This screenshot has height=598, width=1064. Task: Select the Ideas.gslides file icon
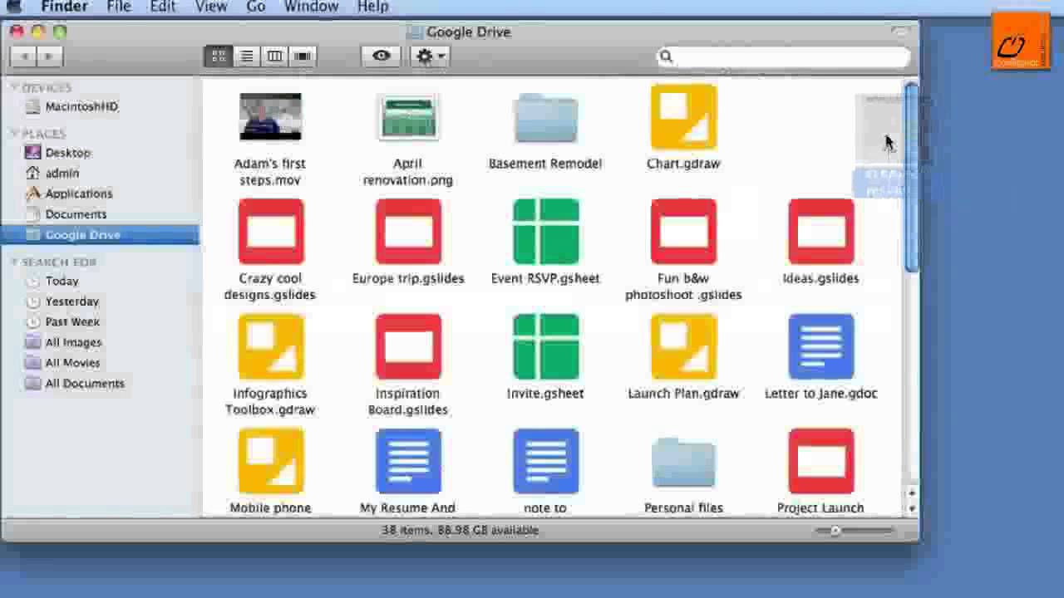coord(821,232)
